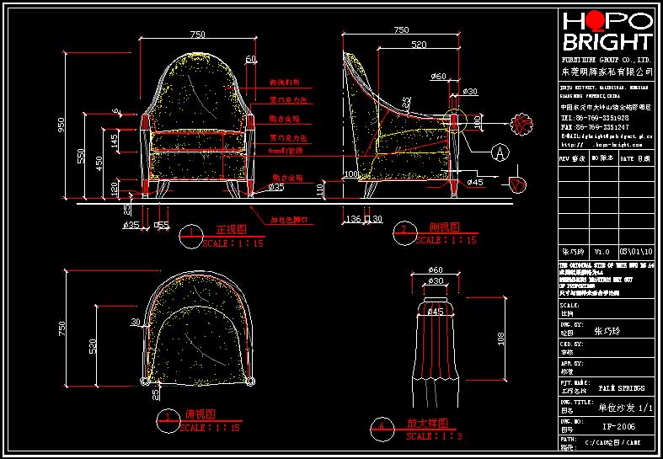Click the red shield-shaped section symbol

point(518,184)
